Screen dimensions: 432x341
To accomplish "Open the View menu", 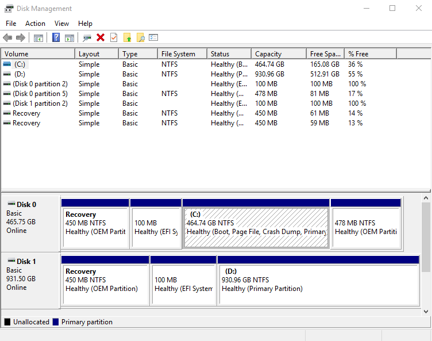I will 61,24.
